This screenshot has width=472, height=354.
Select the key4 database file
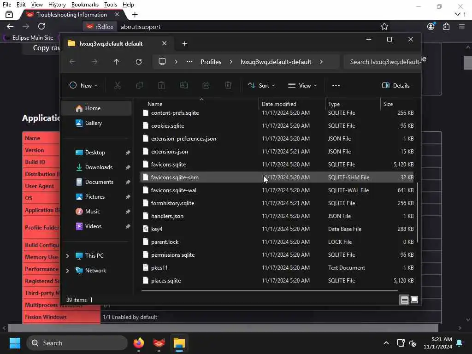[278, 229]
